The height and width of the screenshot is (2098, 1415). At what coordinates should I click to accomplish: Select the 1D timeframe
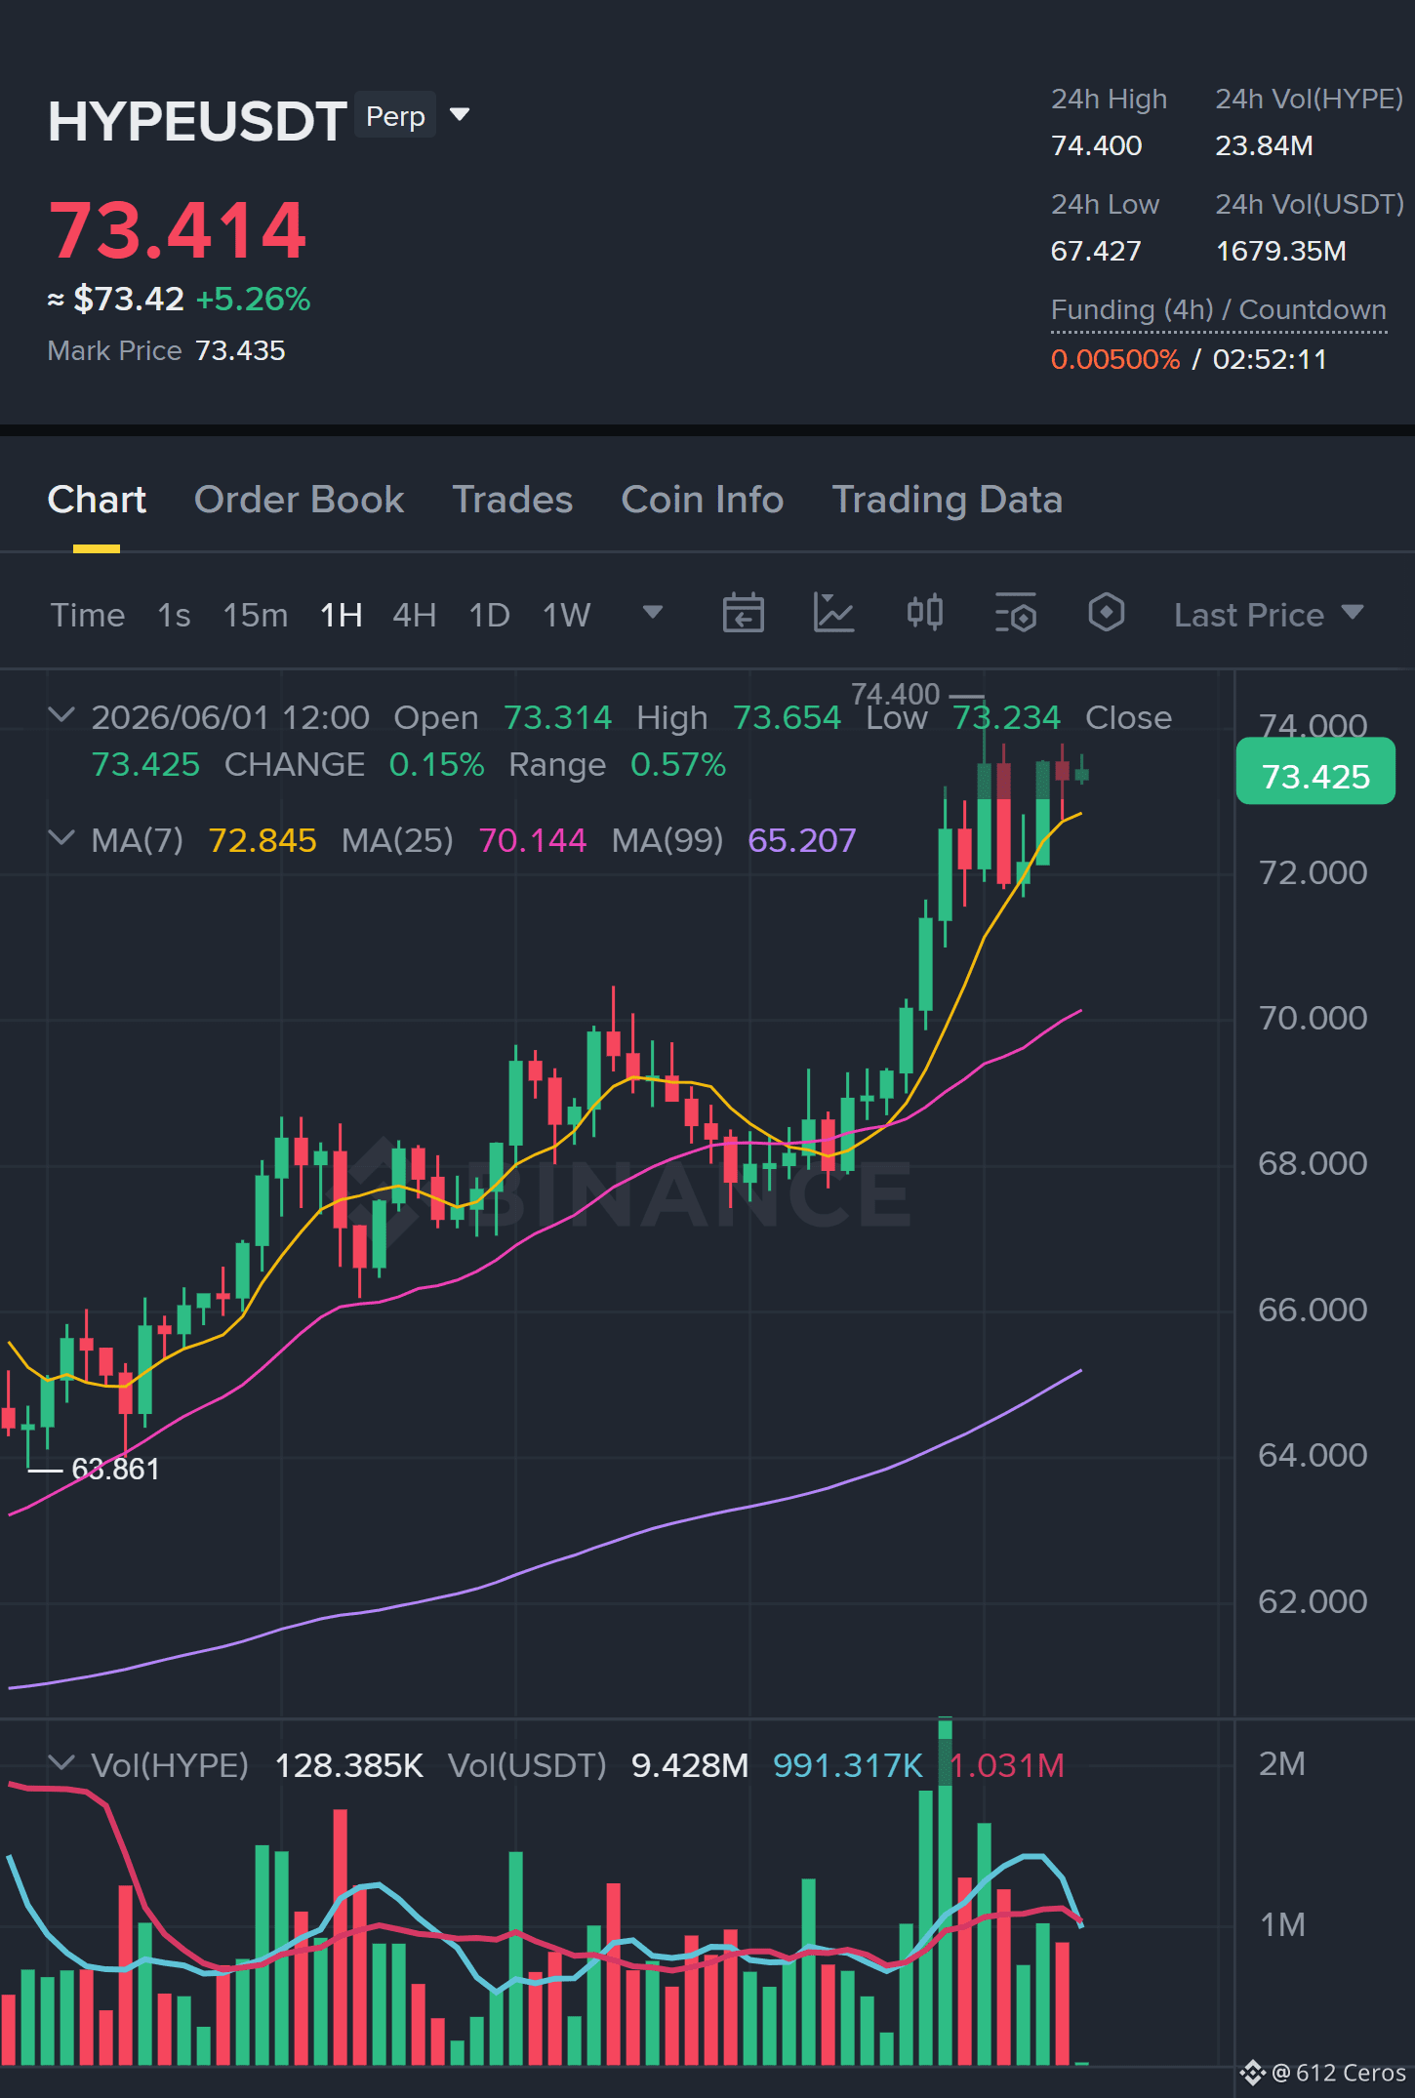(489, 615)
